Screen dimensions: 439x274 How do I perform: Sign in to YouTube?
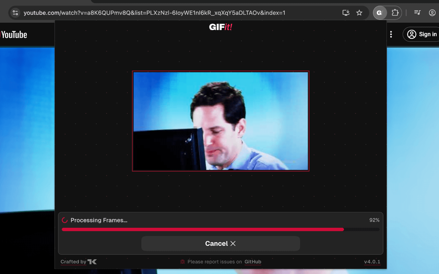(x=422, y=34)
